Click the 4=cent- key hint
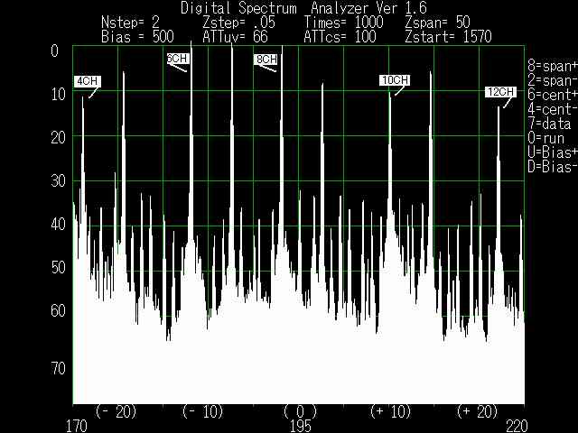 point(553,109)
